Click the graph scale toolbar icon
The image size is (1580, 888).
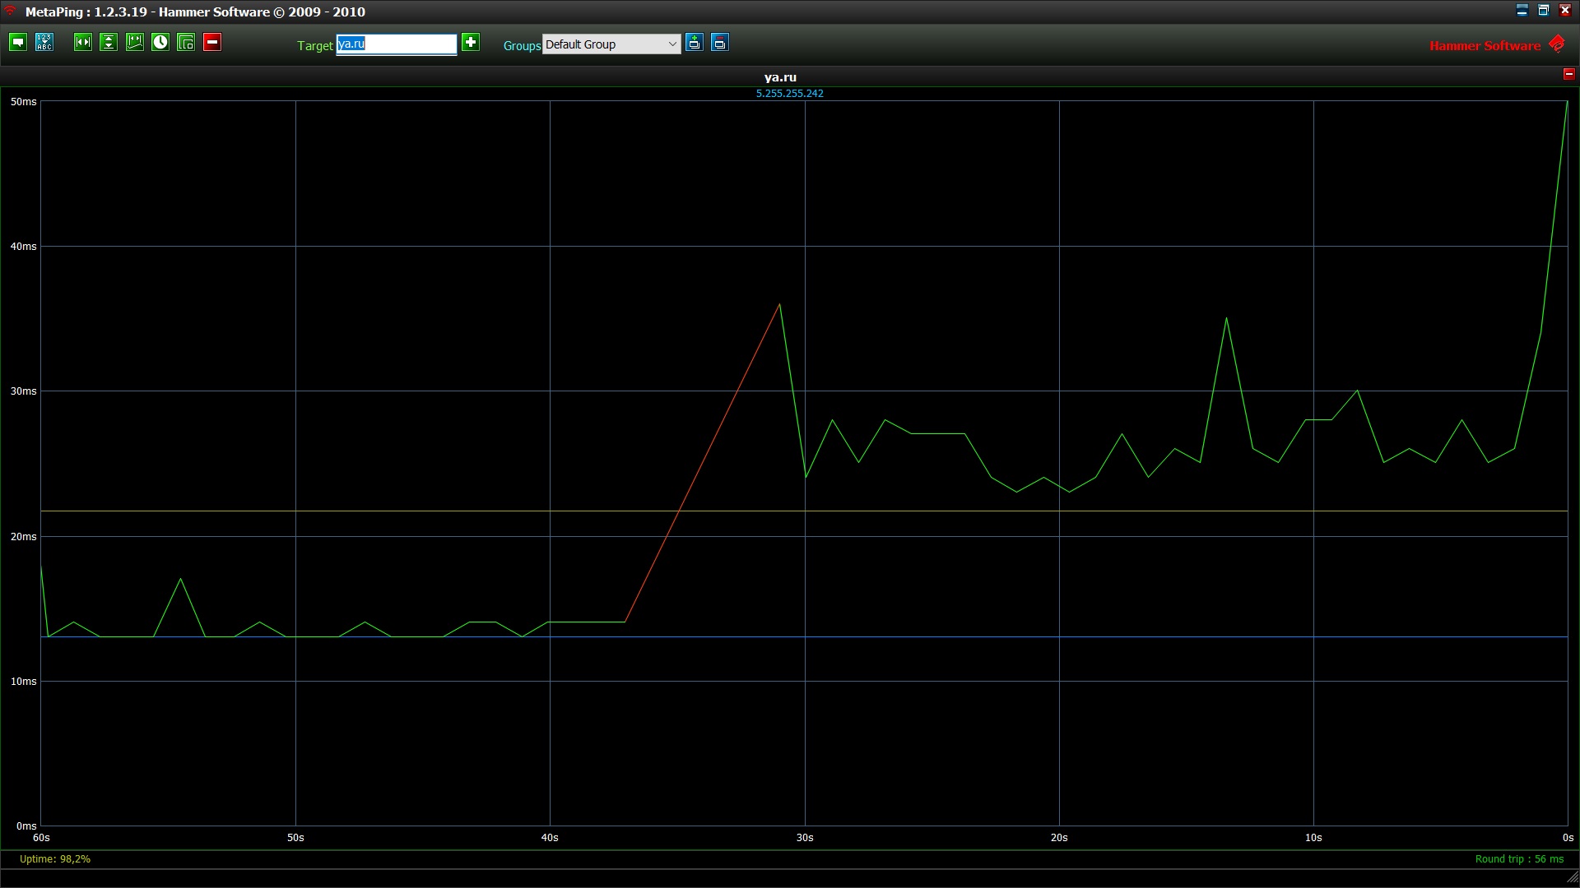coord(135,43)
